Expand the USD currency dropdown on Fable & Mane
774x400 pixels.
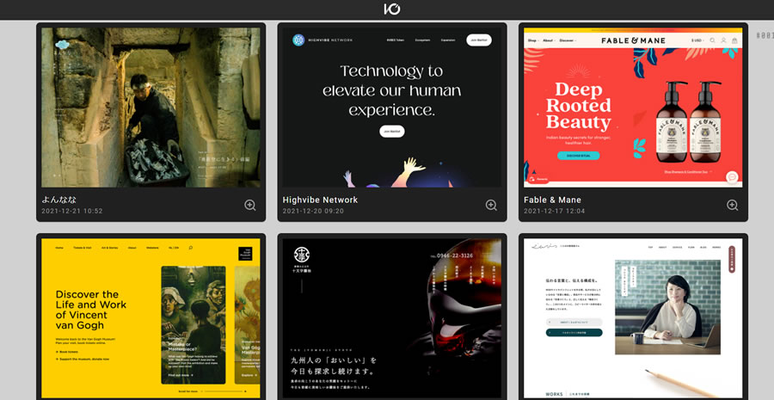696,40
